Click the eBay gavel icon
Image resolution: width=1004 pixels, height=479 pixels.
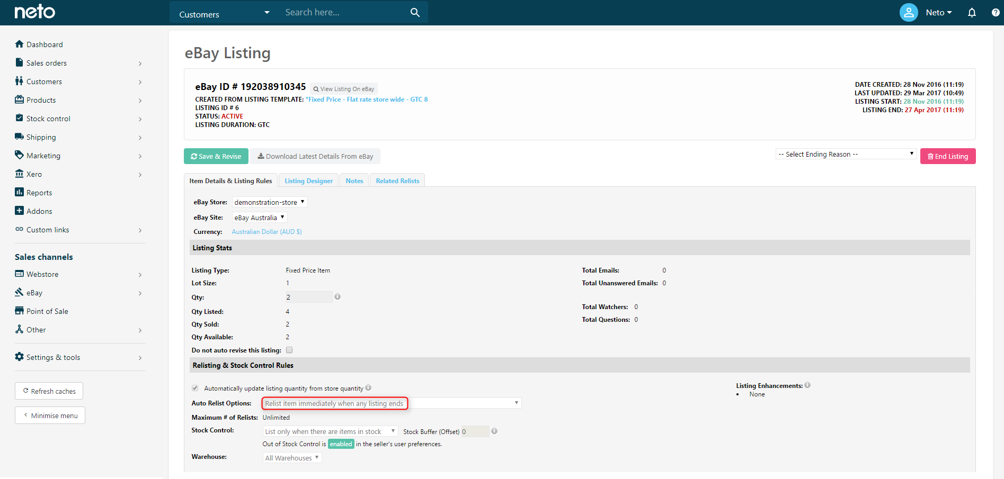click(20, 292)
